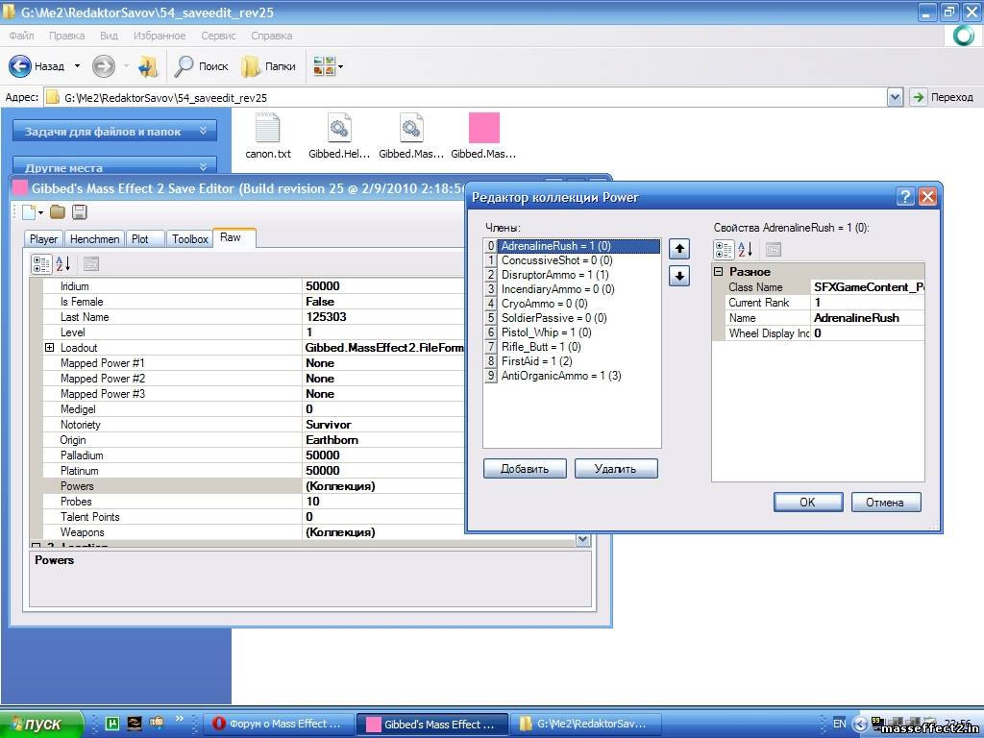
Task: Select the Talent Points property row
Action: 254,516
